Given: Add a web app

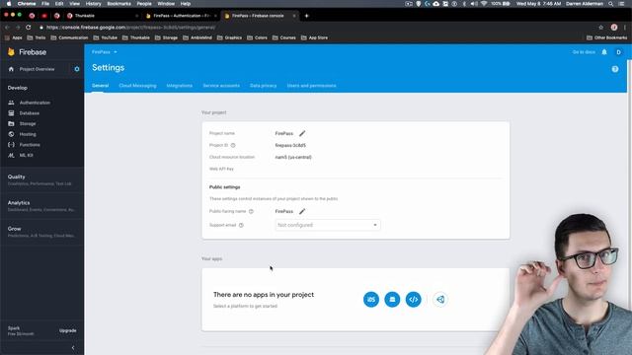Looking at the screenshot, I should 413,300.
